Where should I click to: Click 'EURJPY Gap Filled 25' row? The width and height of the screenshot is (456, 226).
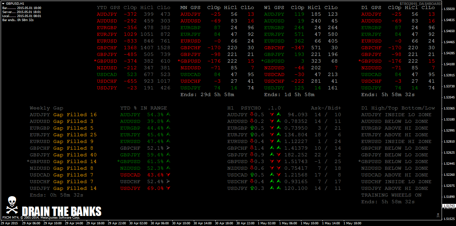[63, 135]
